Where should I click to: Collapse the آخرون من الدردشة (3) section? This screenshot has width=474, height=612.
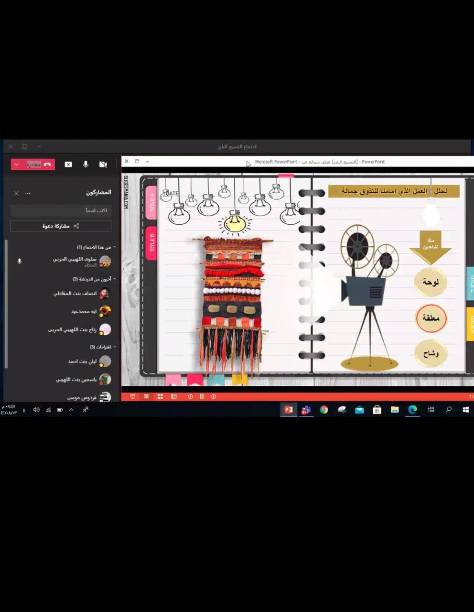(115, 279)
